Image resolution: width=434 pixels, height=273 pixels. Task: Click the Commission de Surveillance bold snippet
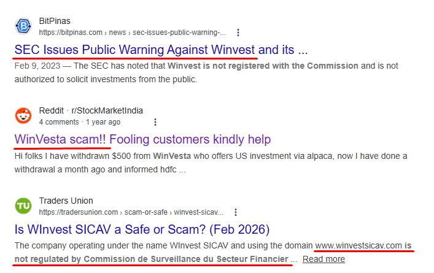pos(186,259)
